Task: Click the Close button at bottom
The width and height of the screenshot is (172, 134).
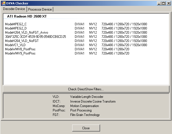Action: pos(86,128)
